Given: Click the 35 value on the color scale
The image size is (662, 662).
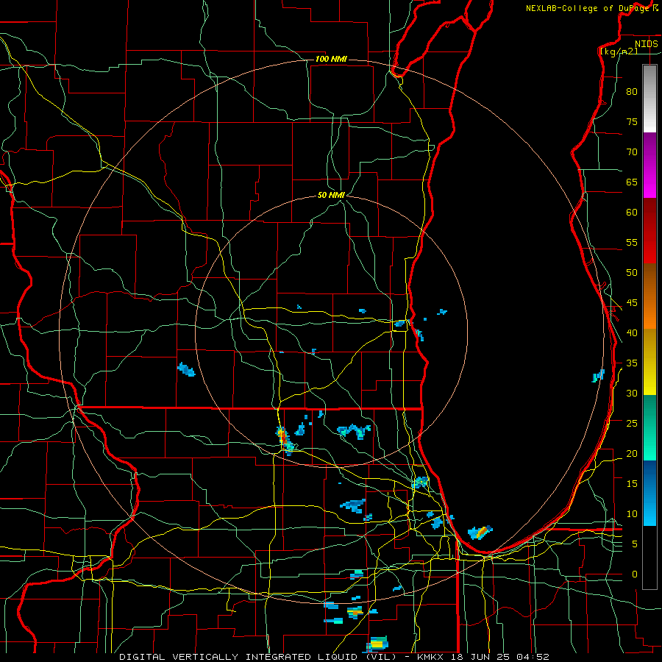Looking at the screenshot, I should tap(632, 363).
